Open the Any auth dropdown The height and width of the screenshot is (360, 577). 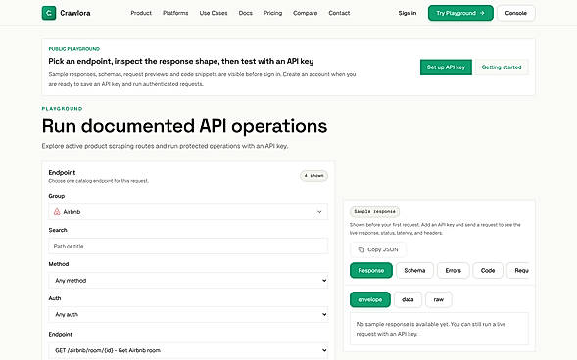click(x=188, y=314)
